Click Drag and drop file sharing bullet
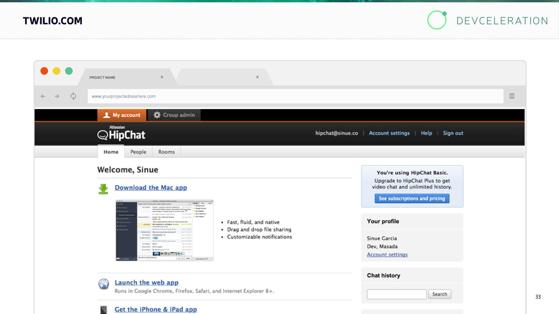Screen dimensions: 559x314 click(x=259, y=230)
